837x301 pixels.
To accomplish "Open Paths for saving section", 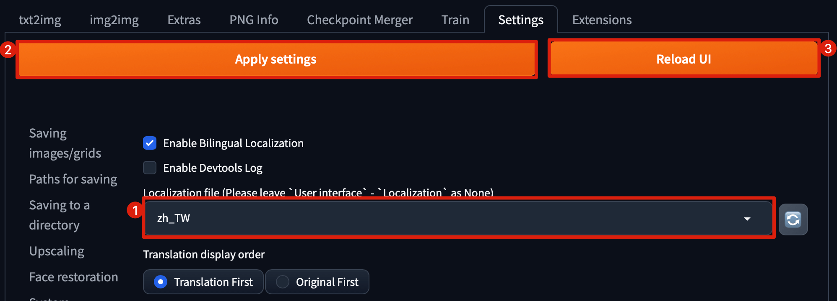I will [x=73, y=179].
